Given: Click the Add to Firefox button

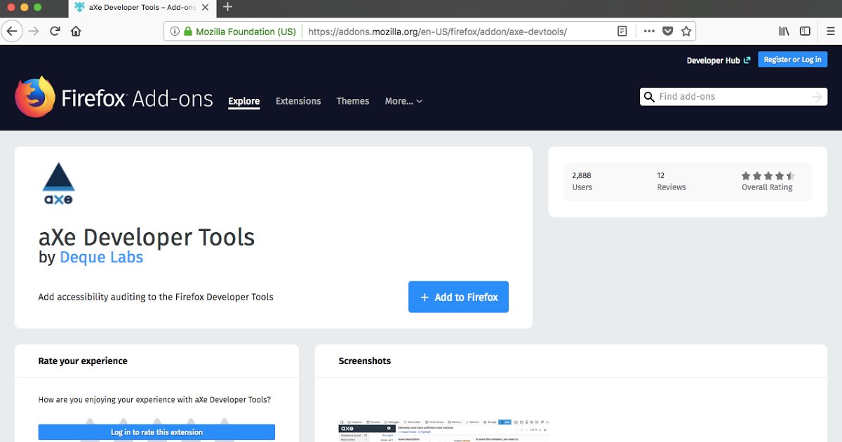Looking at the screenshot, I should [x=458, y=297].
